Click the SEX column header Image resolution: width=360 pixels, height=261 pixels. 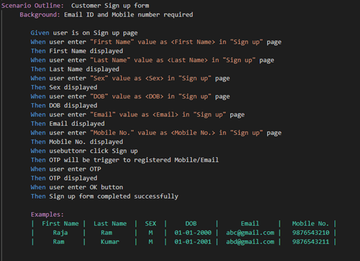click(150, 224)
